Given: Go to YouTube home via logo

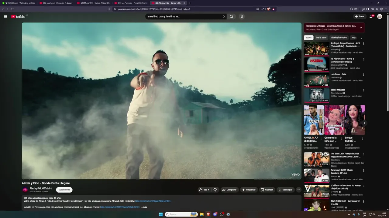Looking at the screenshot, I should click(x=18, y=16).
